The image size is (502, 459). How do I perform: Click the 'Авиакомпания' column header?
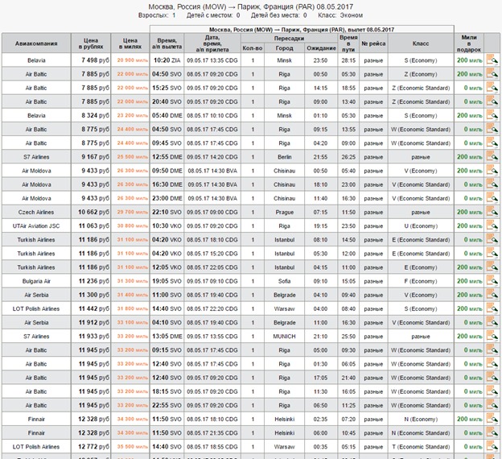(36, 43)
